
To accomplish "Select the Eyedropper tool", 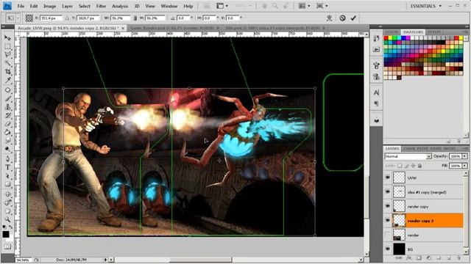I will [7, 80].
